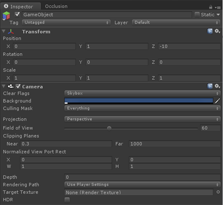The width and height of the screenshot is (223, 205).
Task: Click the Camera component icon
Action: tap(11, 86)
